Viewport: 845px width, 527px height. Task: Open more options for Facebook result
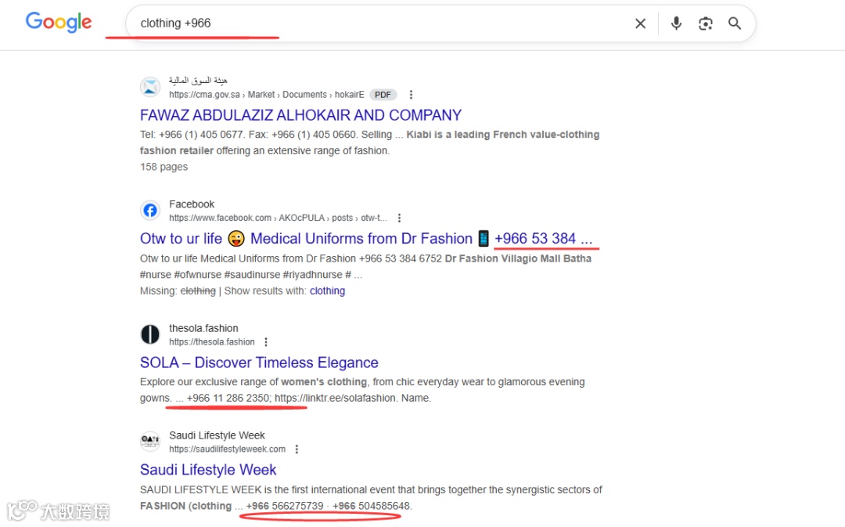[399, 218]
